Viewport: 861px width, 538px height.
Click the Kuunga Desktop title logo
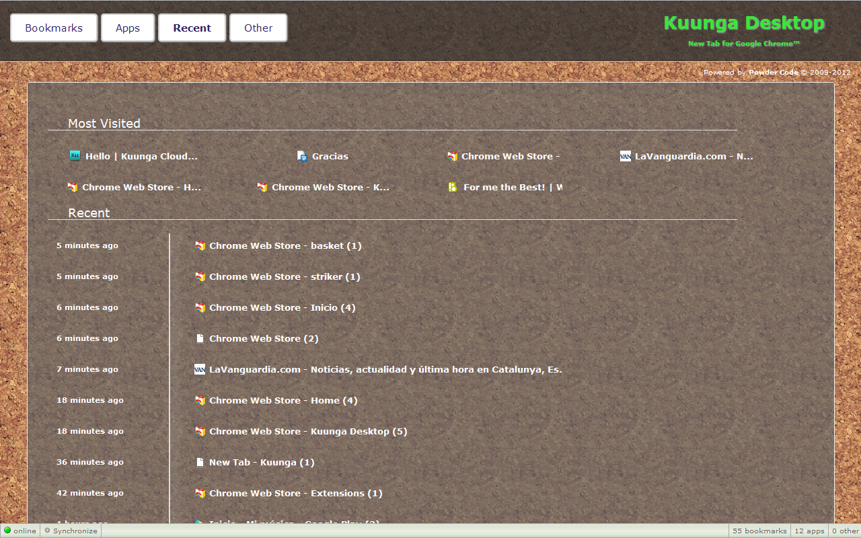click(x=744, y=24)
